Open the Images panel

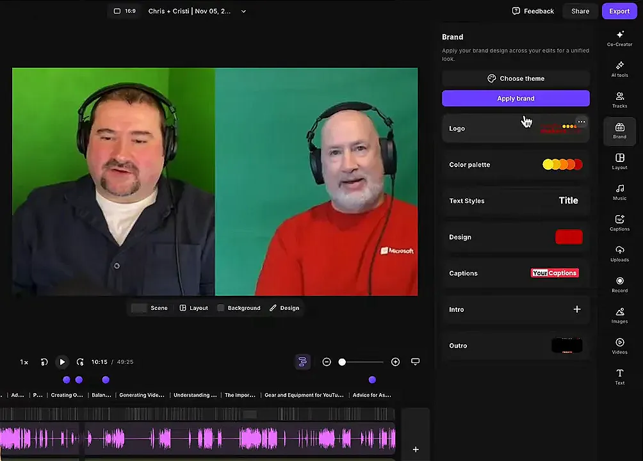tap(619, 316)
